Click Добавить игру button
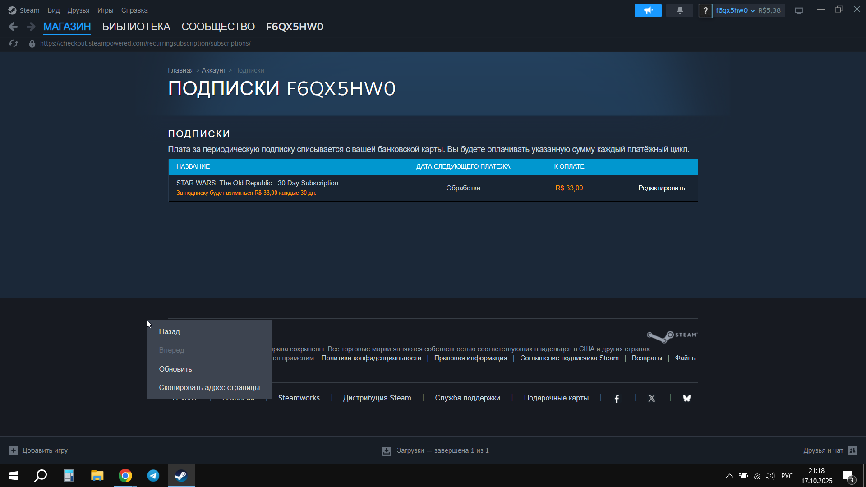 click(x=39, y=450)
